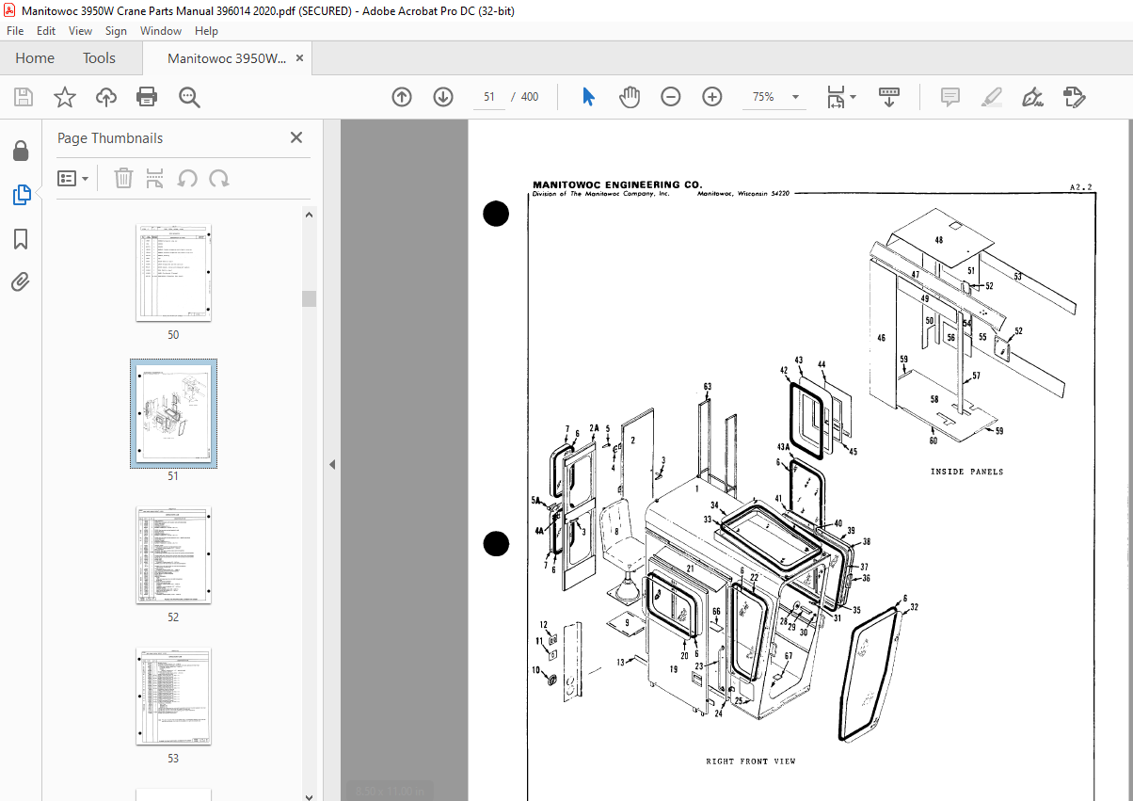Open the Edit menu
This screenshot has height=801, width=1133.
coord(46,31)
